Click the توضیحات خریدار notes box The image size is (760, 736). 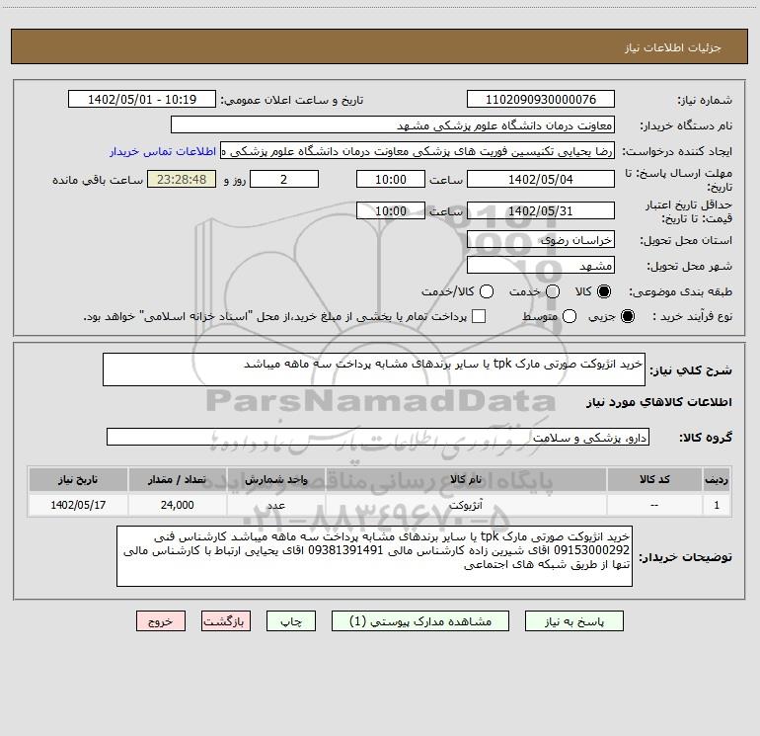click(x=375, y=556)
